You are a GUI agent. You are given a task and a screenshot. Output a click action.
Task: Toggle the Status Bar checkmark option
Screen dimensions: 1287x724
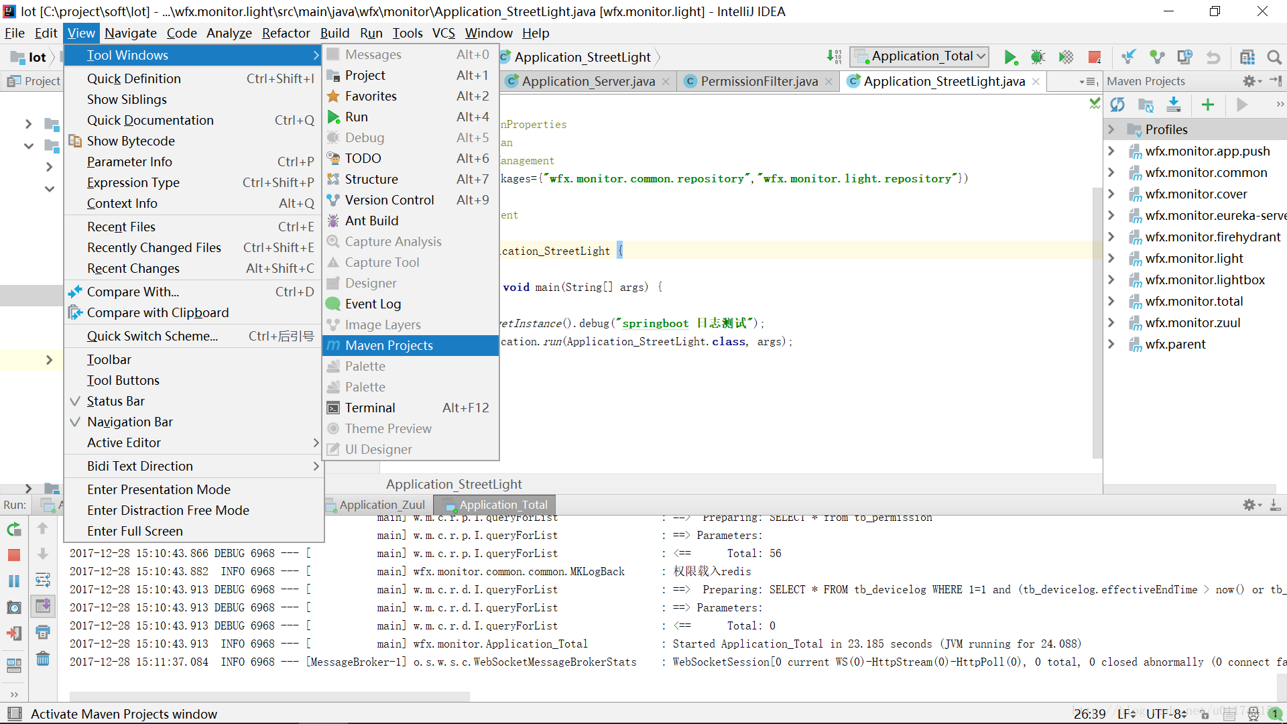(x=116, y=401)
